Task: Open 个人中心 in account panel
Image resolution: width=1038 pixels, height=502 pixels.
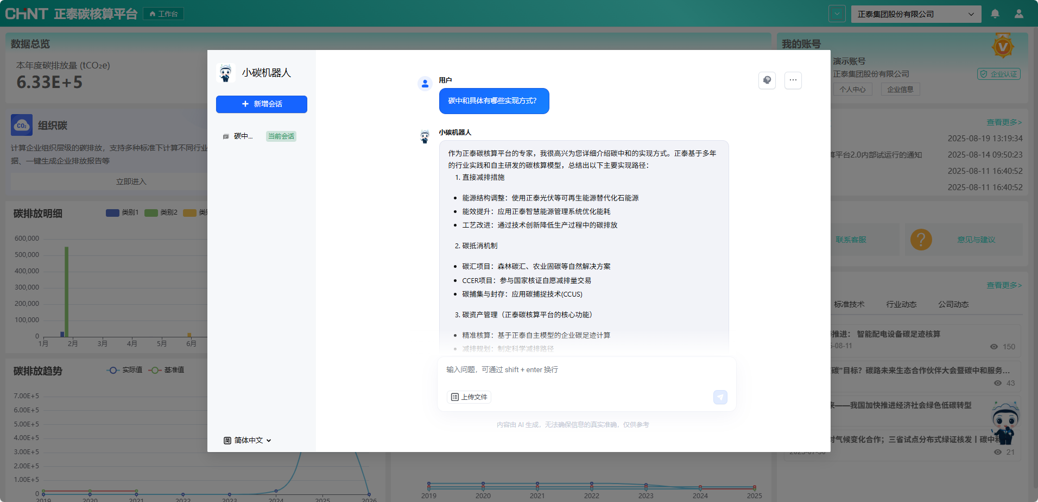Action: pyautogui.click(x=853, y=90)
